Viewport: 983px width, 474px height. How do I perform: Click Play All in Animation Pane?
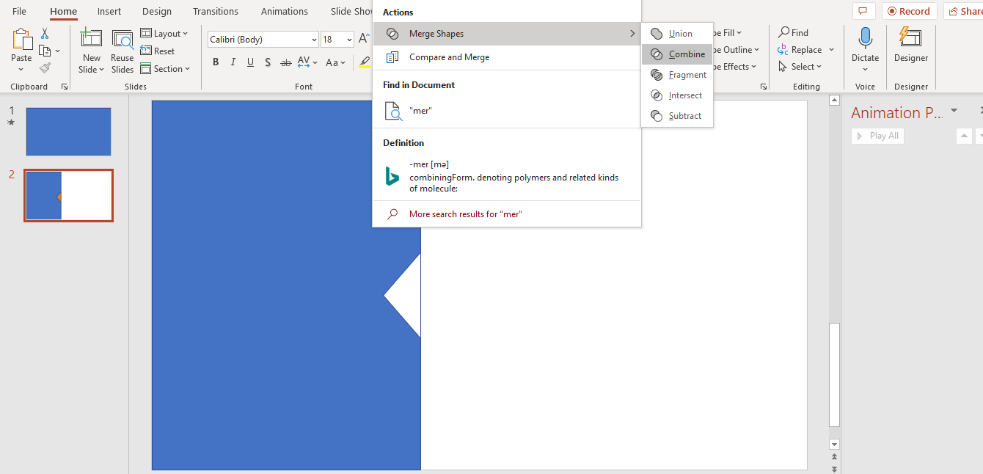(877, 136)
